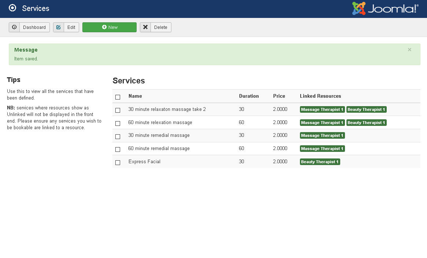Click duration 60 in 60 minute remedial massage row
Screen dimensions: 427x258
pos(242,148)
